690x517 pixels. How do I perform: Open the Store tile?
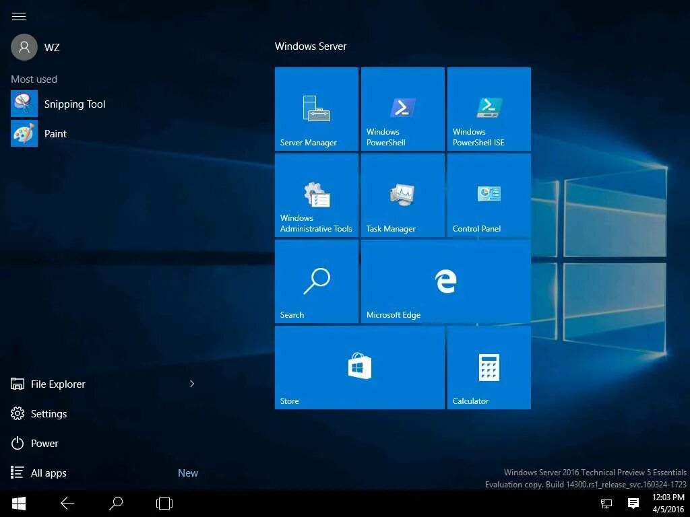[x=360, y=368]
